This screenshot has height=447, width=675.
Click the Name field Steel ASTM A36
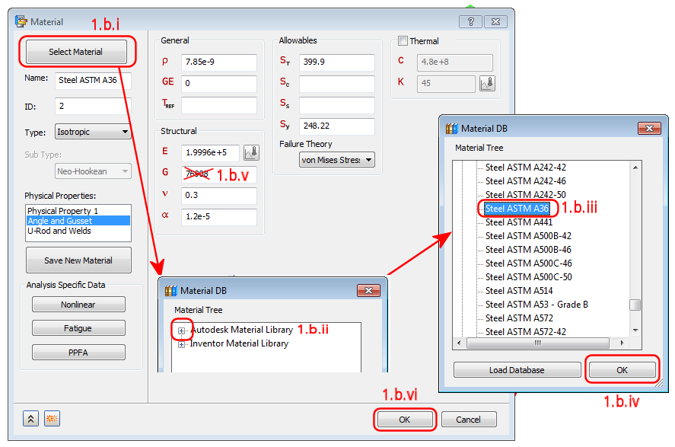point(93,81)
